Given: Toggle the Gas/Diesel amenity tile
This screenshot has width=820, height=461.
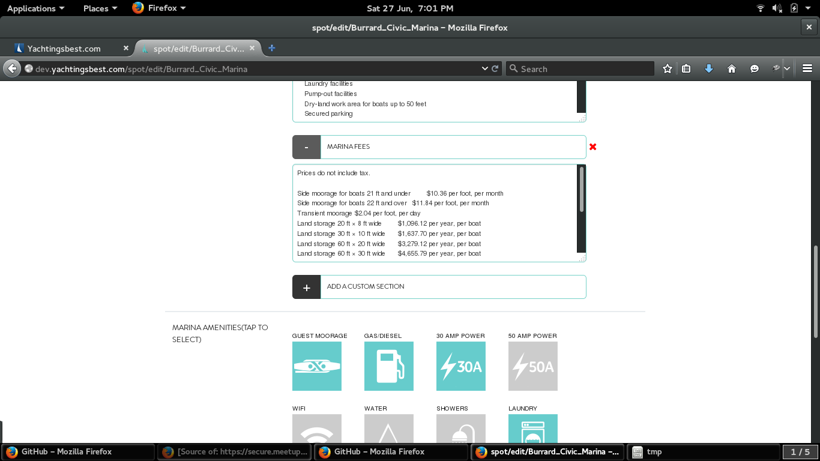Looking at the screenshot, I should pos(388,366).
